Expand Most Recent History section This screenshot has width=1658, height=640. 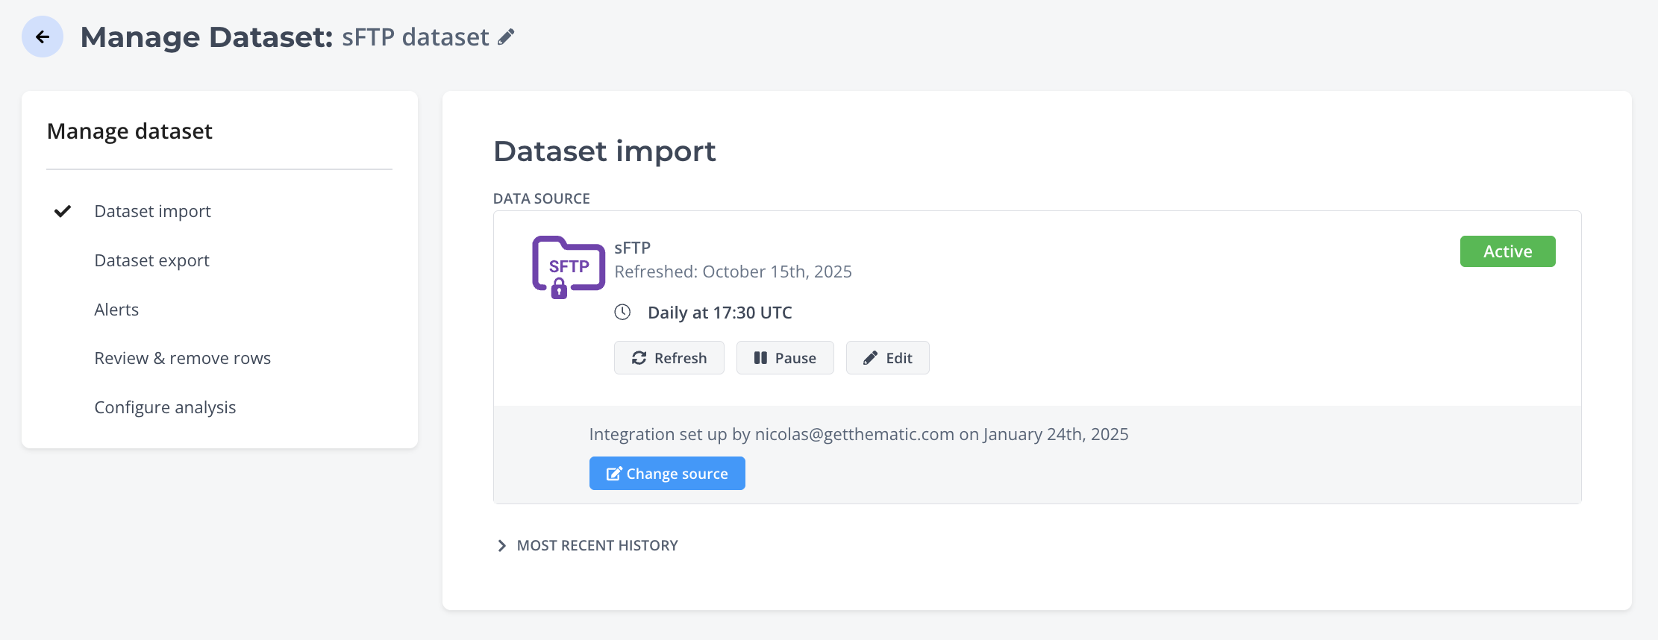[586, 545]
